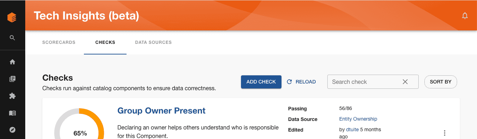Open the dtuite user link
The image size is (477, 139).
(x=352, y=130)
